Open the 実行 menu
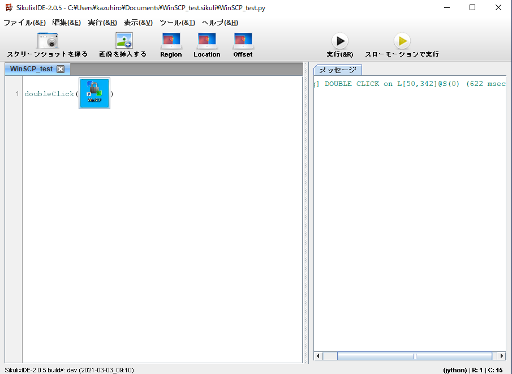 tap(102, 23)
